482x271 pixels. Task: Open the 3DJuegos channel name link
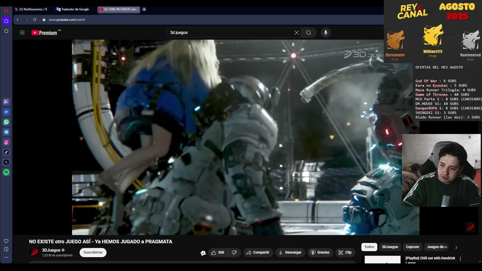point(51,250)
